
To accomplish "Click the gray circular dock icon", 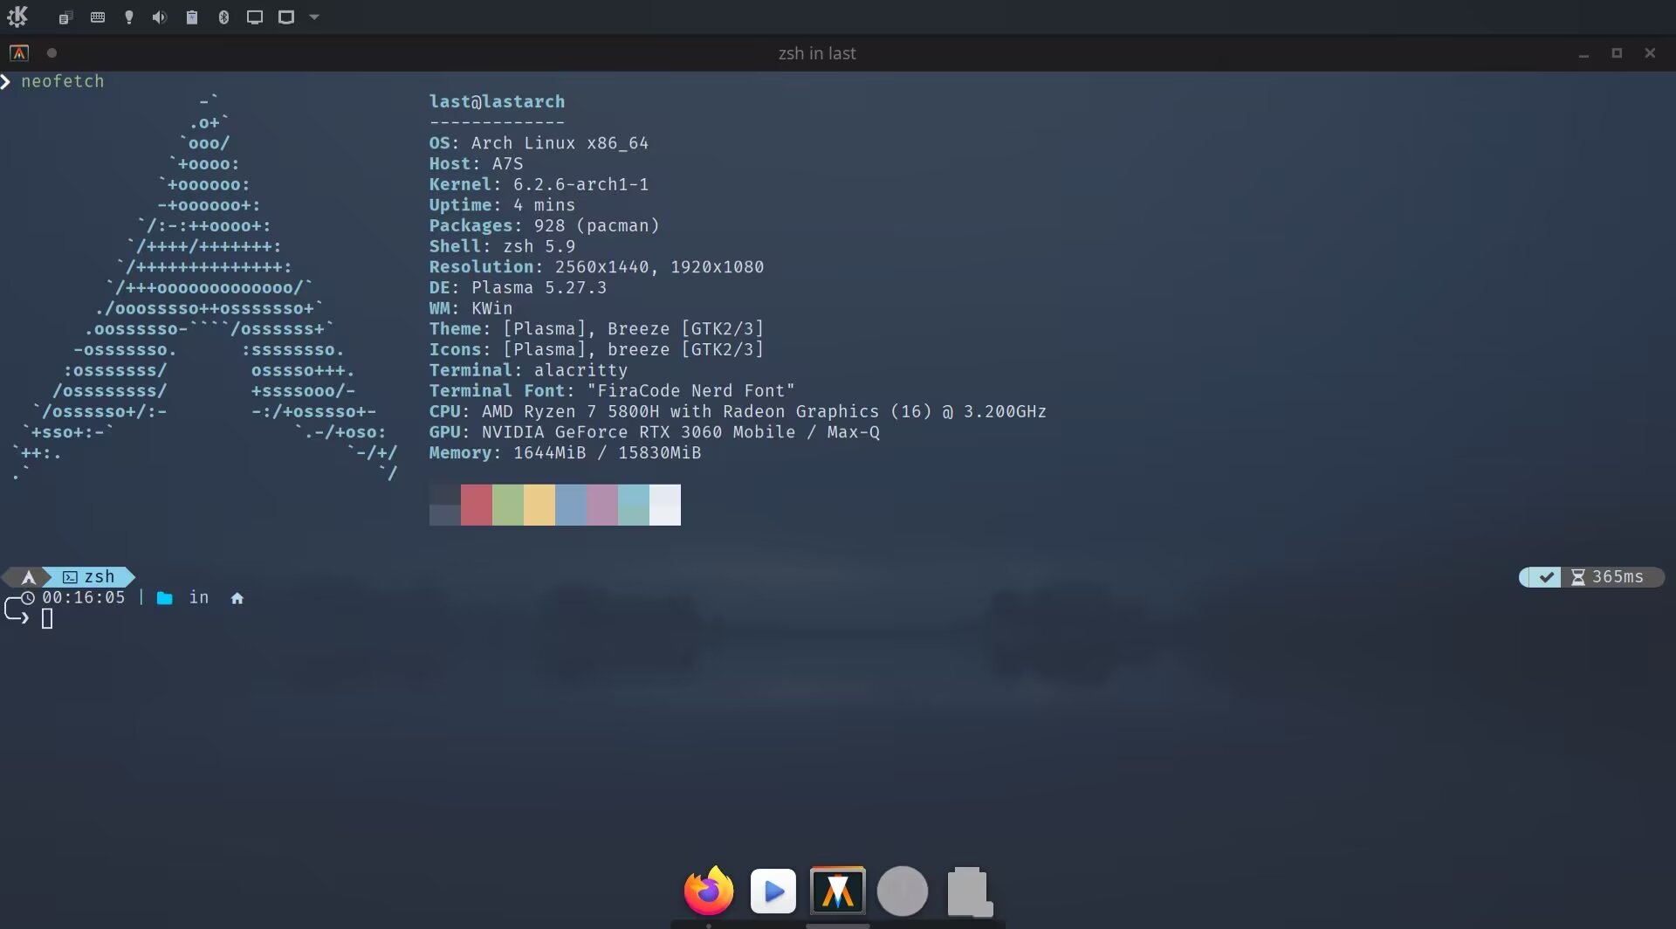I will pyautogui.click(x=903, y=891).
